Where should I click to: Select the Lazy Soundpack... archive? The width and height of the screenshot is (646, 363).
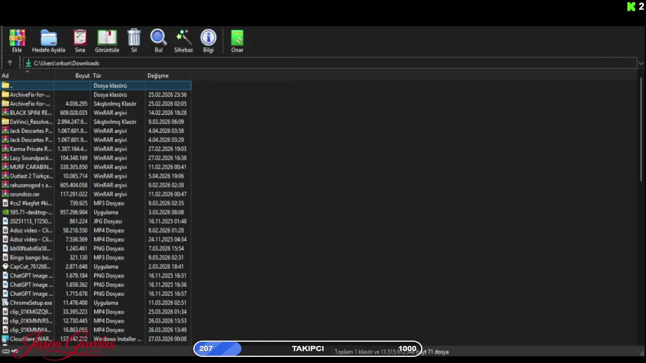point(95,158)
